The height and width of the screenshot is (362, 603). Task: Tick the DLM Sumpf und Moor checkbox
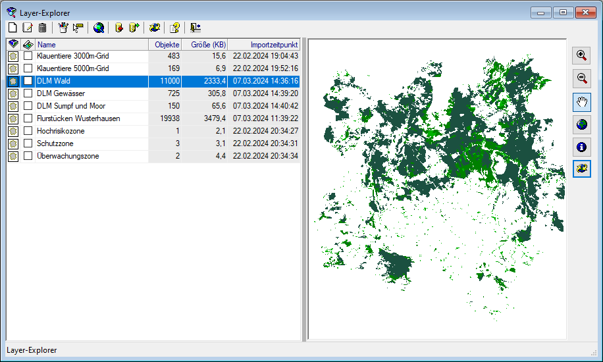point(28,106)
